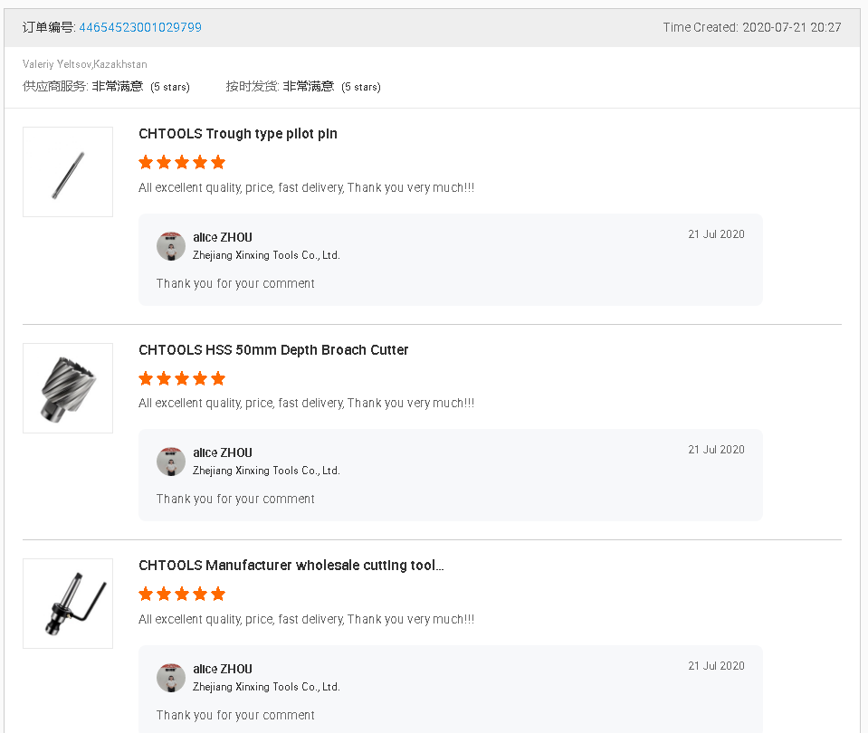868x733 pixels.
Task: Click Zhejiang Xinxing Tools Co. in the cutting tool reply
Action: click(x=266, y=687)
